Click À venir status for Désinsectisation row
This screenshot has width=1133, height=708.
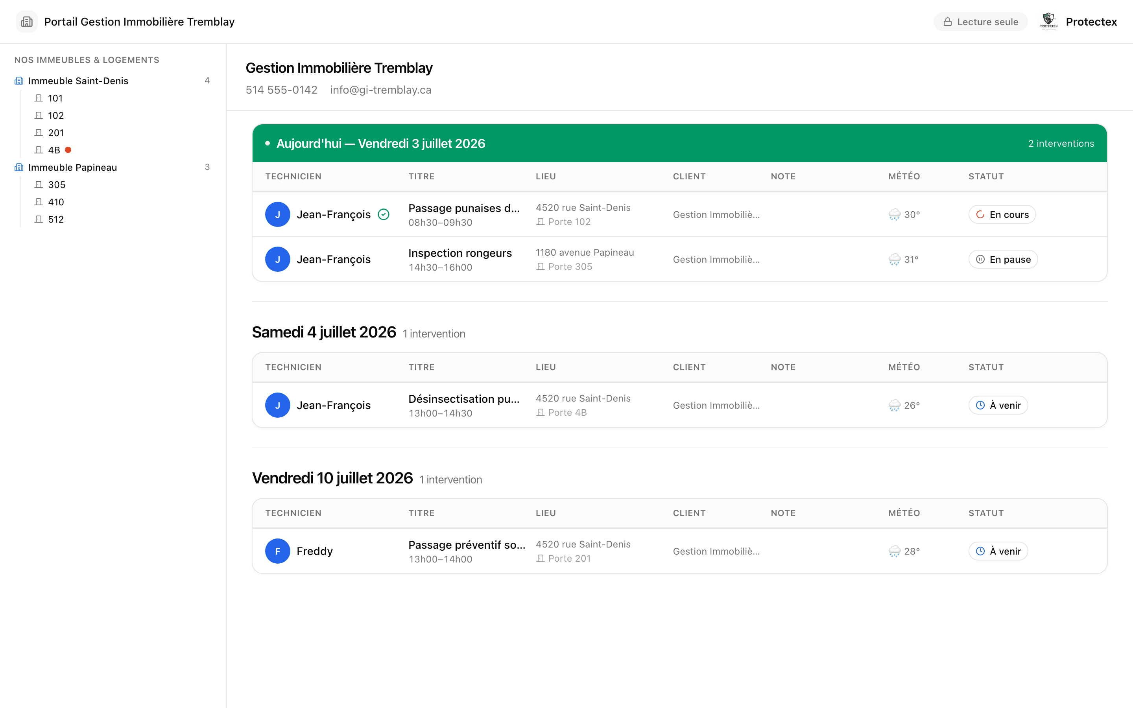pos(998,406)
